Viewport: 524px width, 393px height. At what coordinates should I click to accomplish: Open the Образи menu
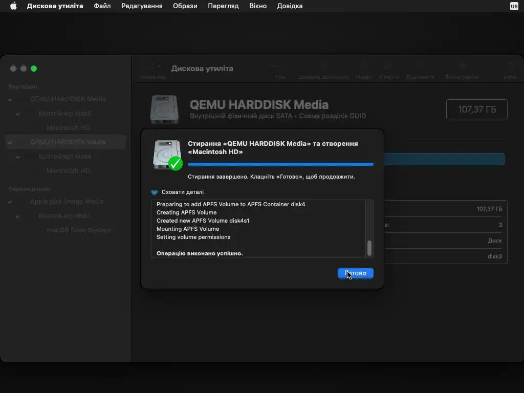coord(185,6)
